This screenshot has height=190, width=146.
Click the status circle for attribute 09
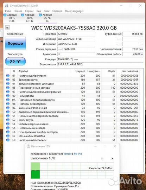coord(8,96)
